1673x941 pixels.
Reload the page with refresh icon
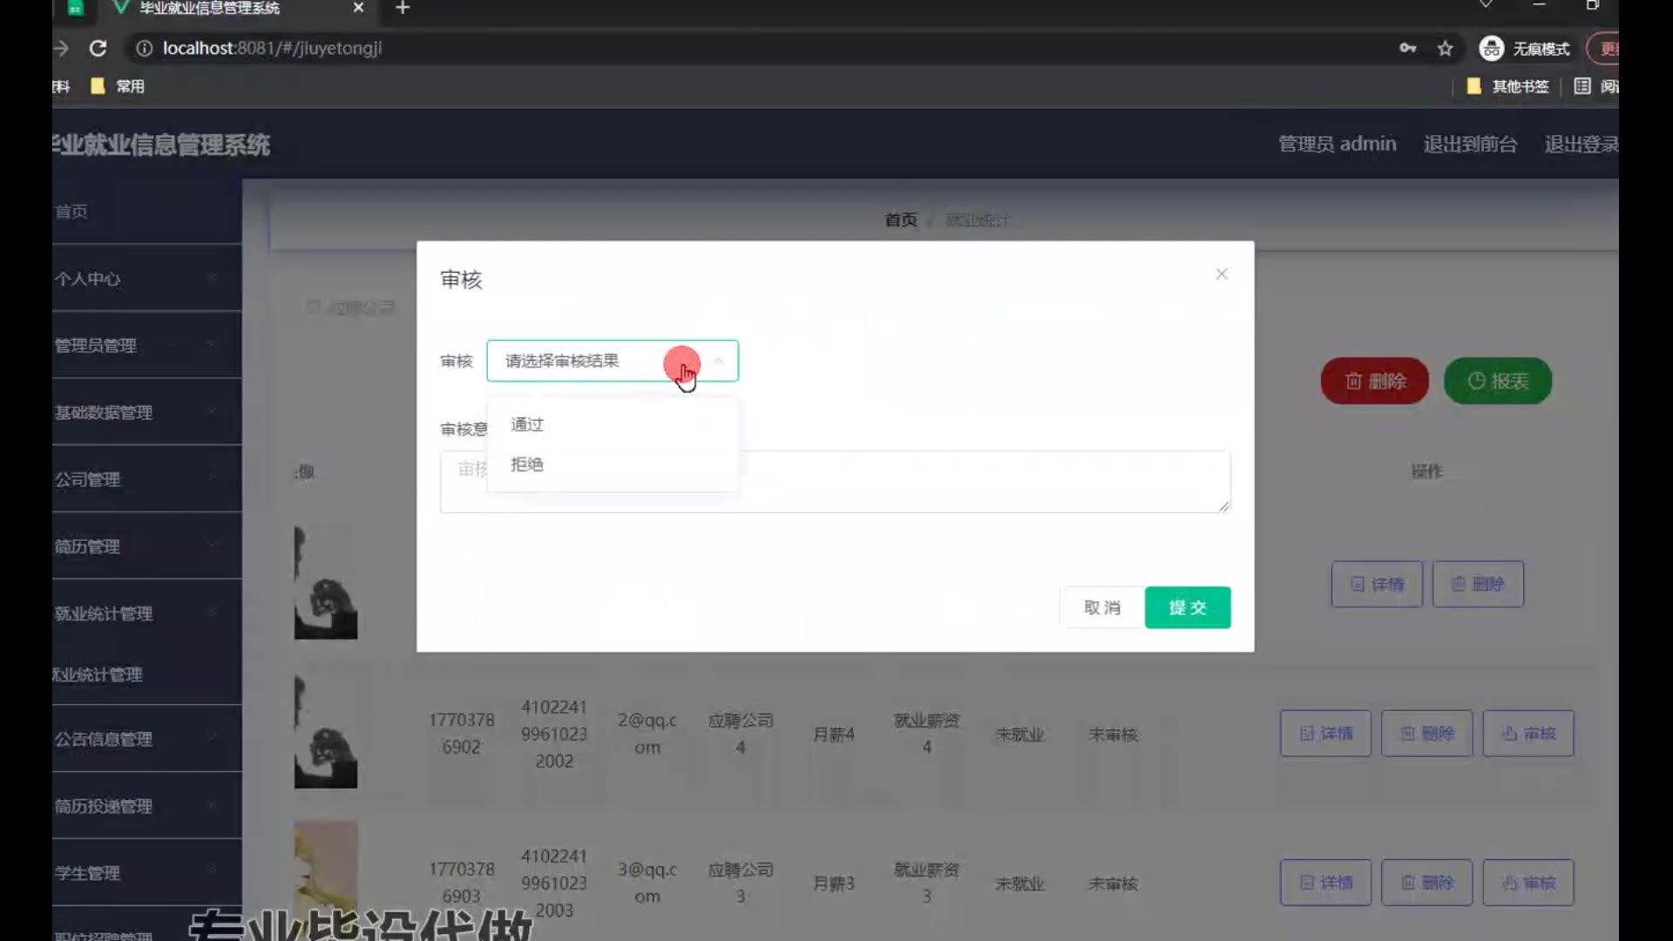(98, 49)
